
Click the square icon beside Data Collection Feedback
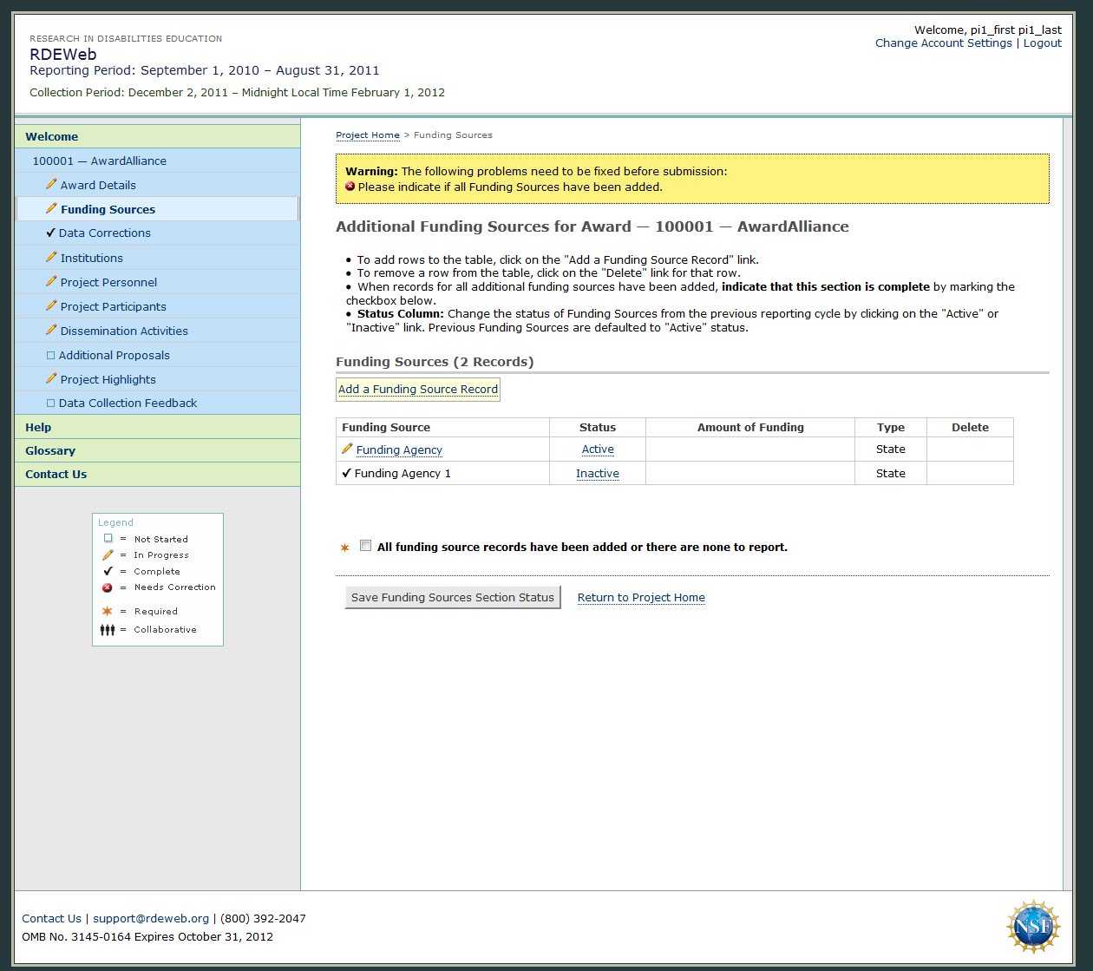[50, 403]
